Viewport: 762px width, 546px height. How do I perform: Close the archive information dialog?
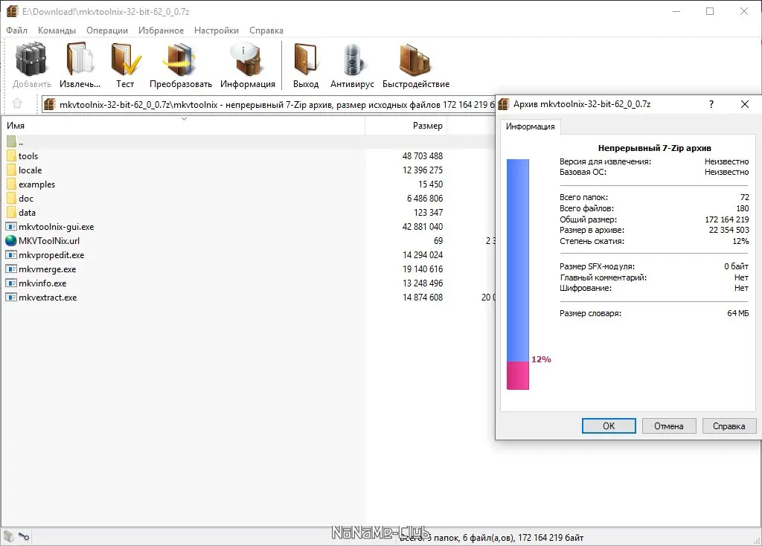tap(744, 104)
